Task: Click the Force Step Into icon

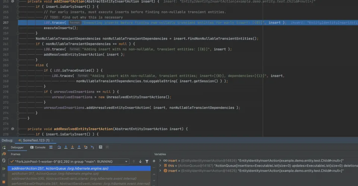Action: pyautogui.click(x=72, y=147)
